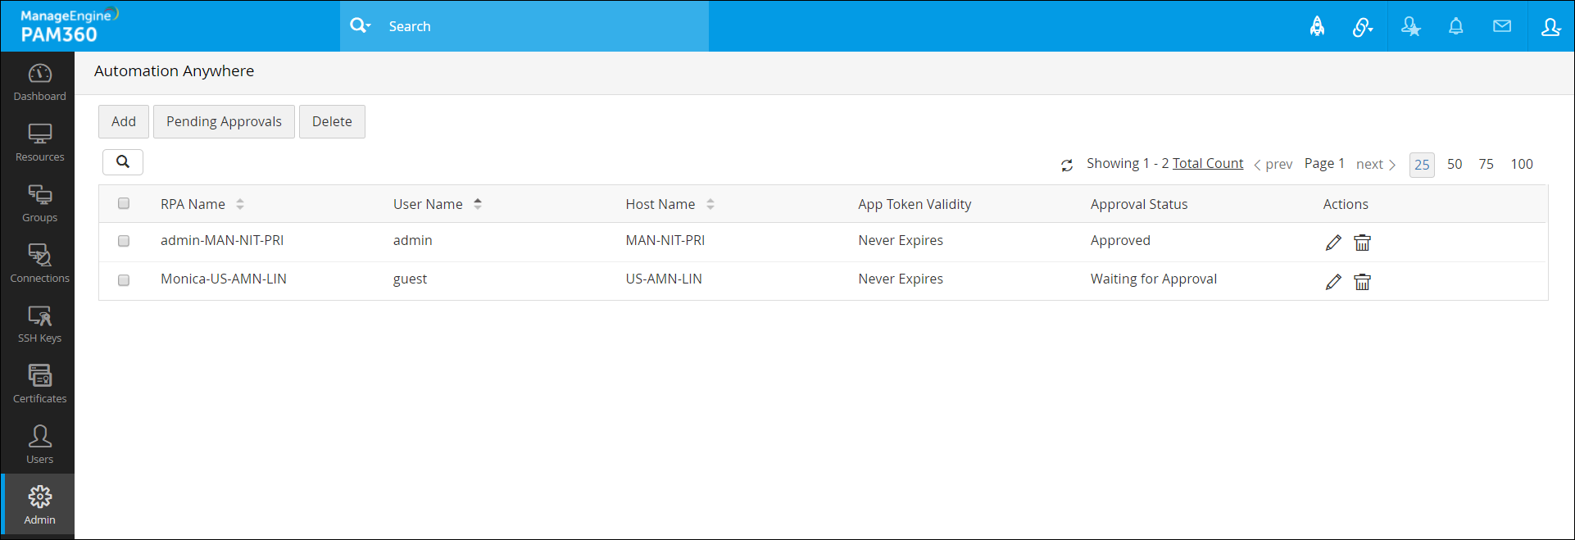Click the Total Count link

[x=1207, y=164]
